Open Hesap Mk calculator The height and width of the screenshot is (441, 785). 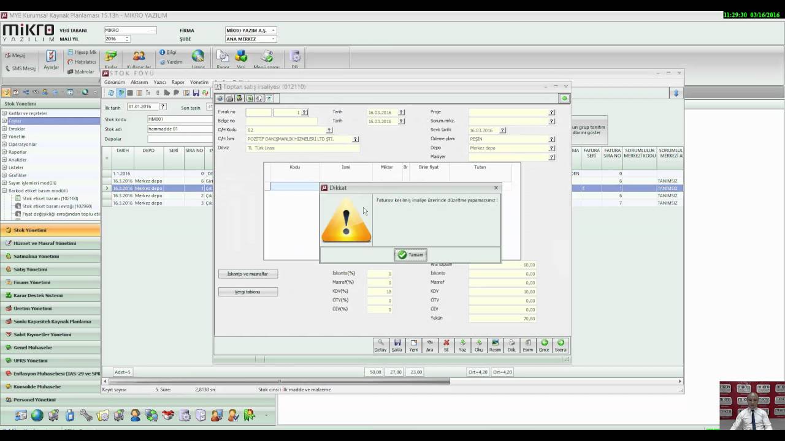pos(82,53)
